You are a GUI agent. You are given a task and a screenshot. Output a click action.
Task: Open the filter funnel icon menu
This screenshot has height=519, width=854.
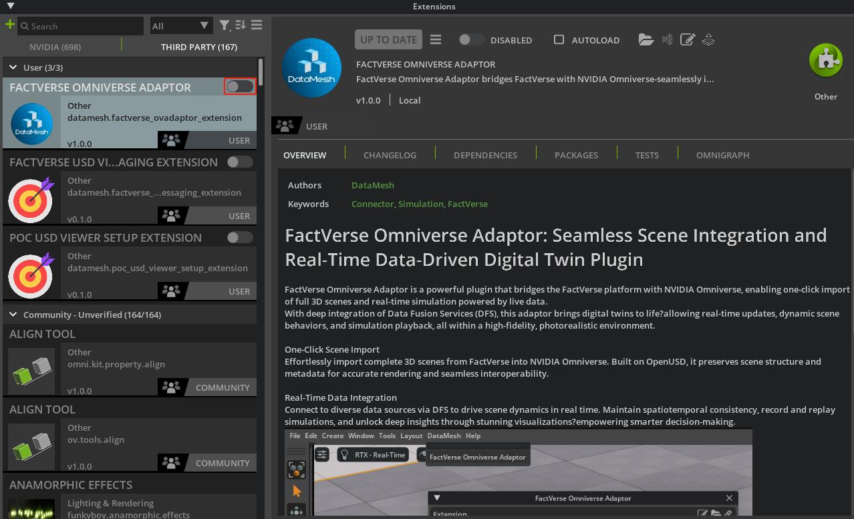tap(225, 25)
